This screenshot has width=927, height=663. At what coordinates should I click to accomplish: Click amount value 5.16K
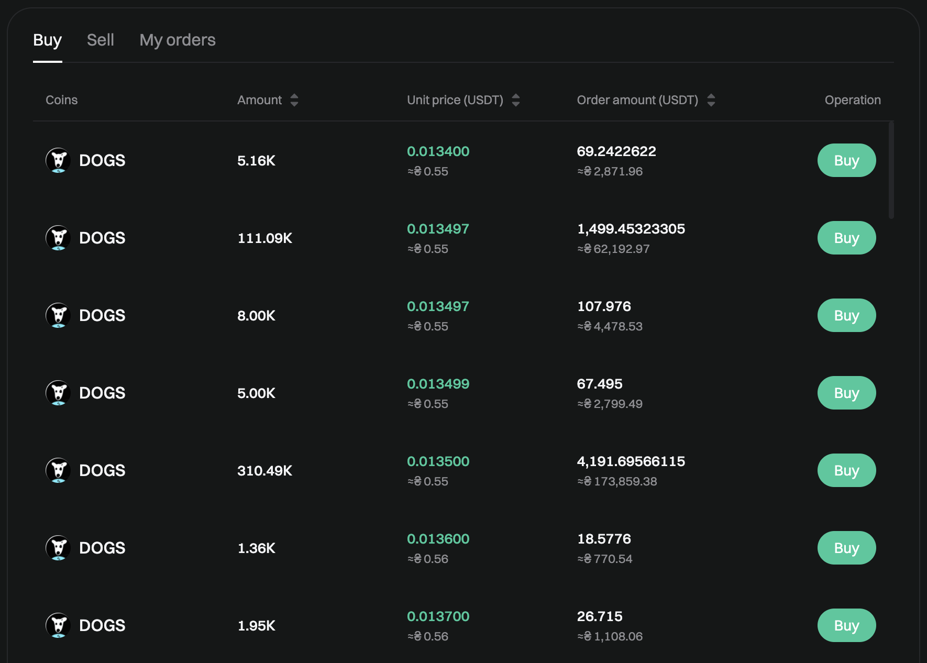pyautogui.click(x=256, y=161)
